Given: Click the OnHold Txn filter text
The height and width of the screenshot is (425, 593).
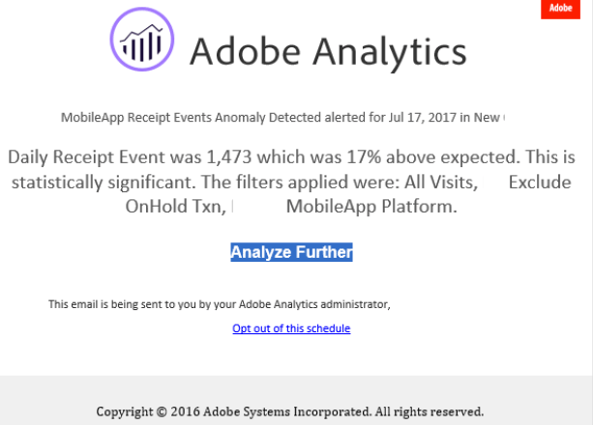Looking at the screenshot, I should [176, 207].
